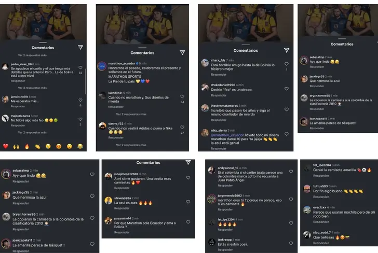
Task: Tap the heart beside luchifer31's comment
Action: coord(182,96)
